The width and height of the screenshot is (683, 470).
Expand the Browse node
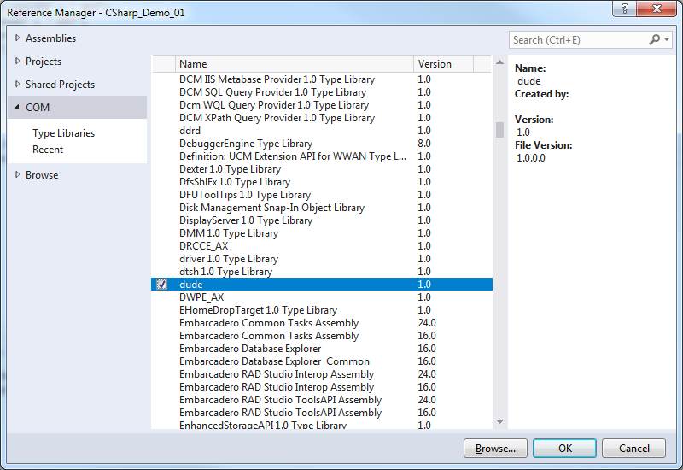(17, 175)
